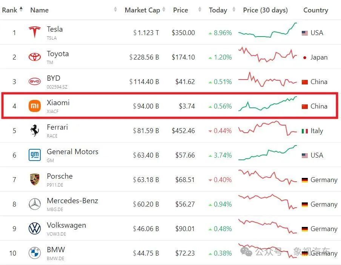Click the BMW roundel logo

[x=35, y=253]
